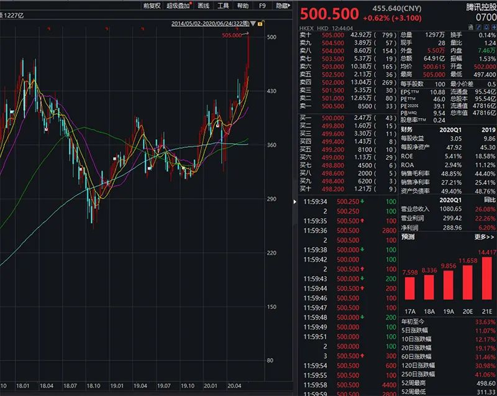Image resolution: width=497 pixels, height=396 pixels.
Task: Click the 均价 500.615 average price
Action: pyautogui.click(x=434, y=67)
